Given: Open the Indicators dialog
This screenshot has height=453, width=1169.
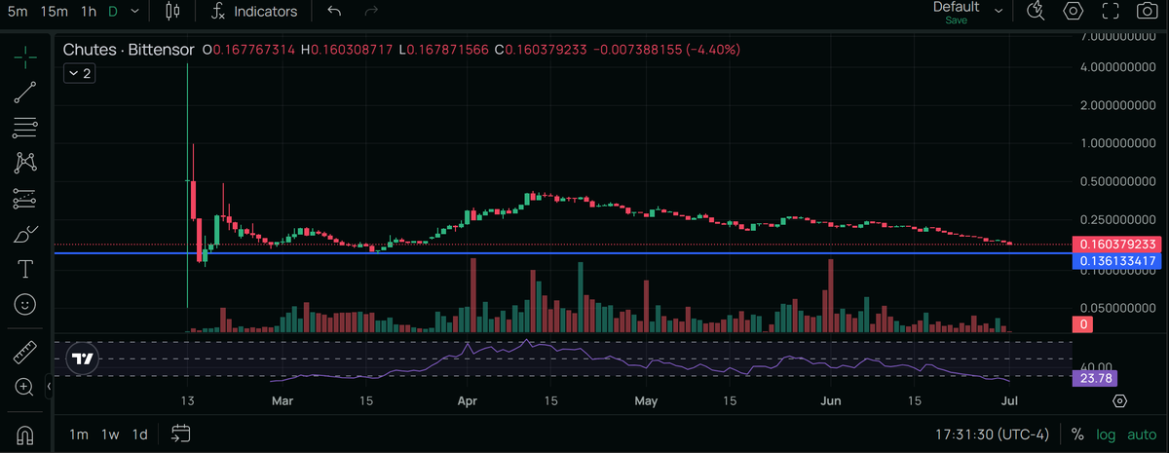Looking at the screenshot, I should pyautogui.click(x=254, y=12).
